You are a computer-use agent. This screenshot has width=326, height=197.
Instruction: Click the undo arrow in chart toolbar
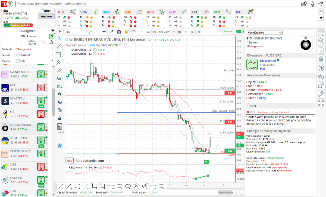(105, 32)
